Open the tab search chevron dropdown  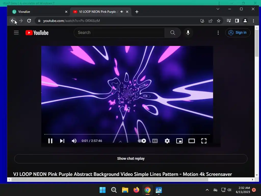click(218, 9)
